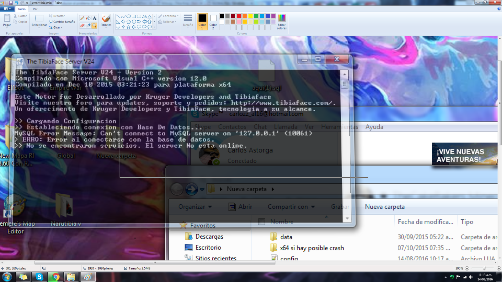Click the horizontal canvas scrollbar thumb
The width and height of the screenshot is (502, 282).
click(x=155, y=263)
